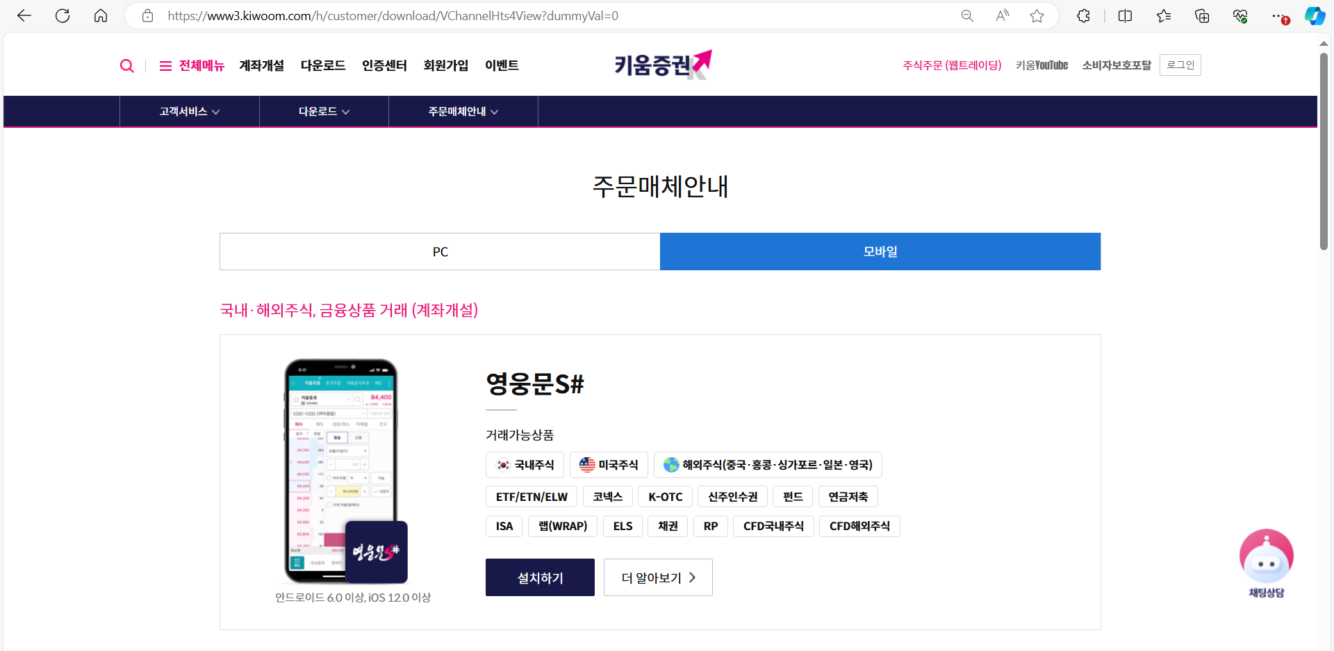This screenshot has width=1334, height=651.
Task: Click the 영웅문S# app icon image
Action: pyautogui.click(x=377, y=552)
